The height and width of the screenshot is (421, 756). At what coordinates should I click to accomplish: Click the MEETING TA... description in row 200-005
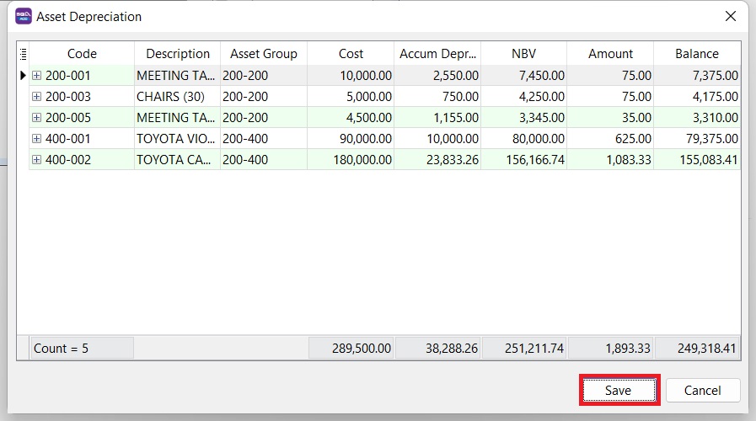[178, 118]
